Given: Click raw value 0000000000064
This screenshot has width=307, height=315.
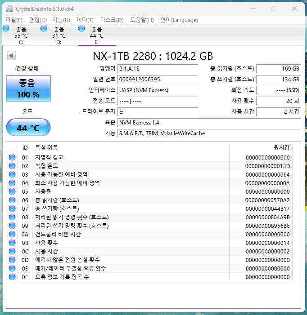Looking at the screenshot, I should pos(267,175).
